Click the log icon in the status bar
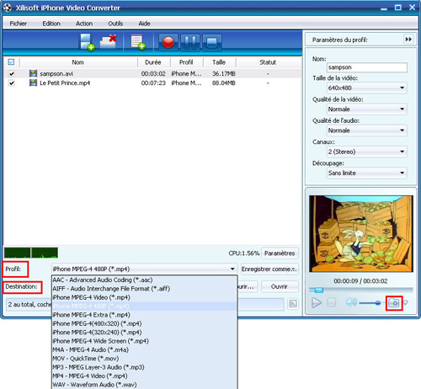Screen dimensions: 421x389 [x=293, y=304]
